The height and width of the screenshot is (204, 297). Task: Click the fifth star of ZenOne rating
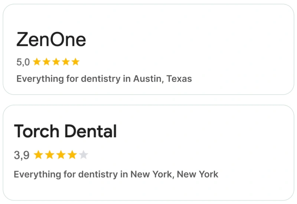[75, 62]
